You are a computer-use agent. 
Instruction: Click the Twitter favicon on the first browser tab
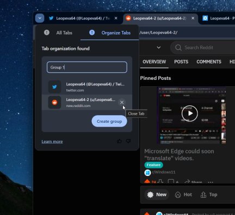click(x=51, y=18)
